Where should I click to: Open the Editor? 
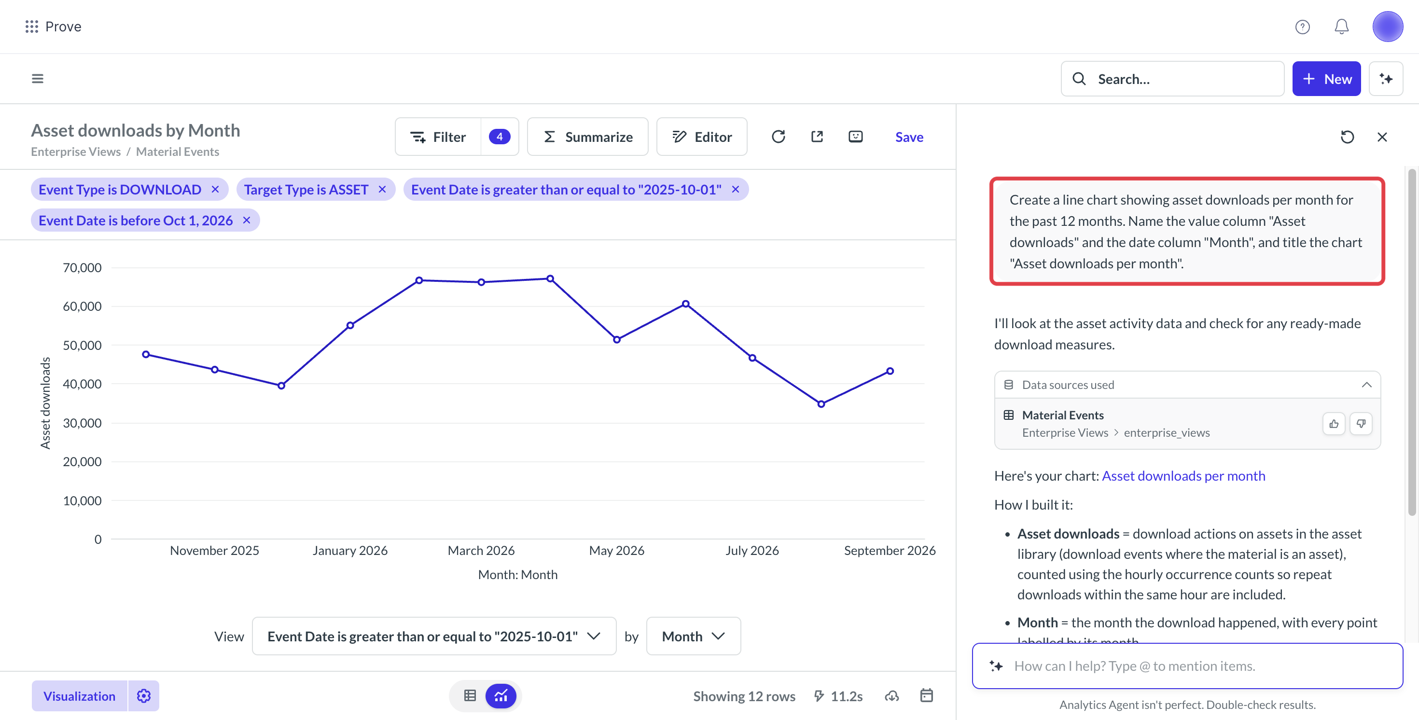[702, 137]
